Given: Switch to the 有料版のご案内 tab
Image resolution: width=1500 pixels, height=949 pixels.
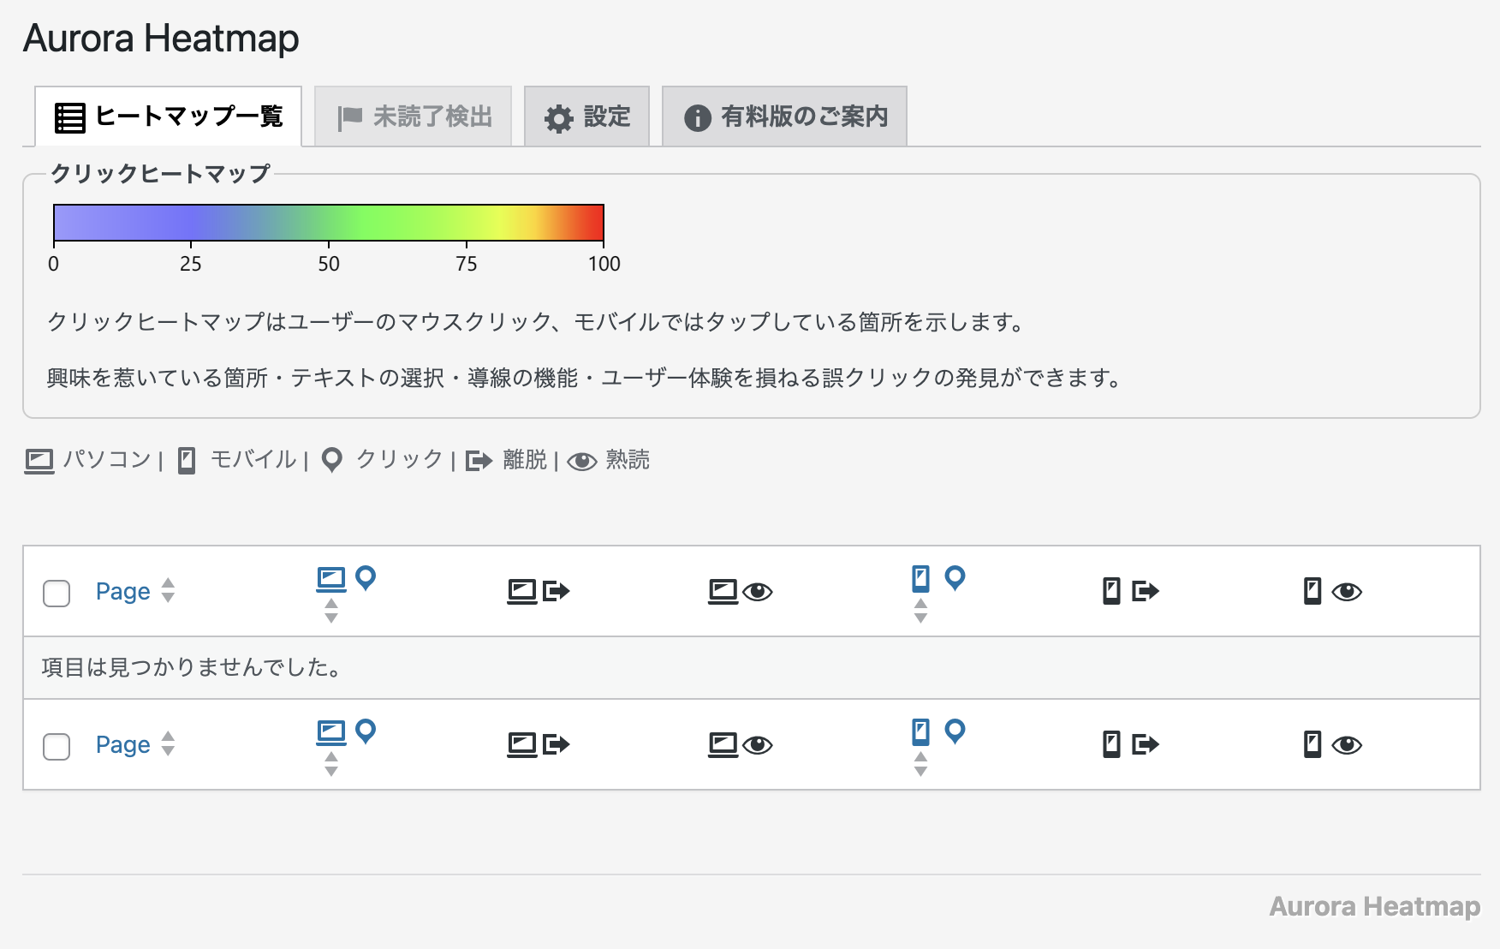Looking at the screenshot, I should coord(784,116).
